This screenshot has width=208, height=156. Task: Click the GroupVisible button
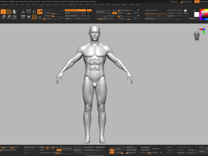(100, 147)
